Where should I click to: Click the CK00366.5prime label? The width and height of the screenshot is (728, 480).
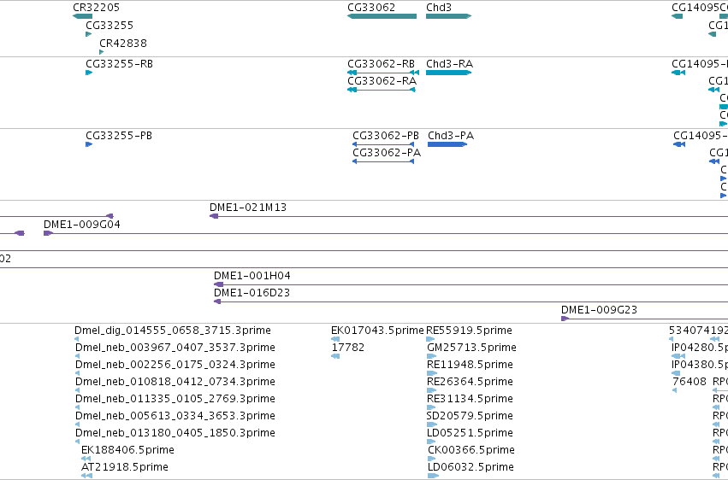471,450
